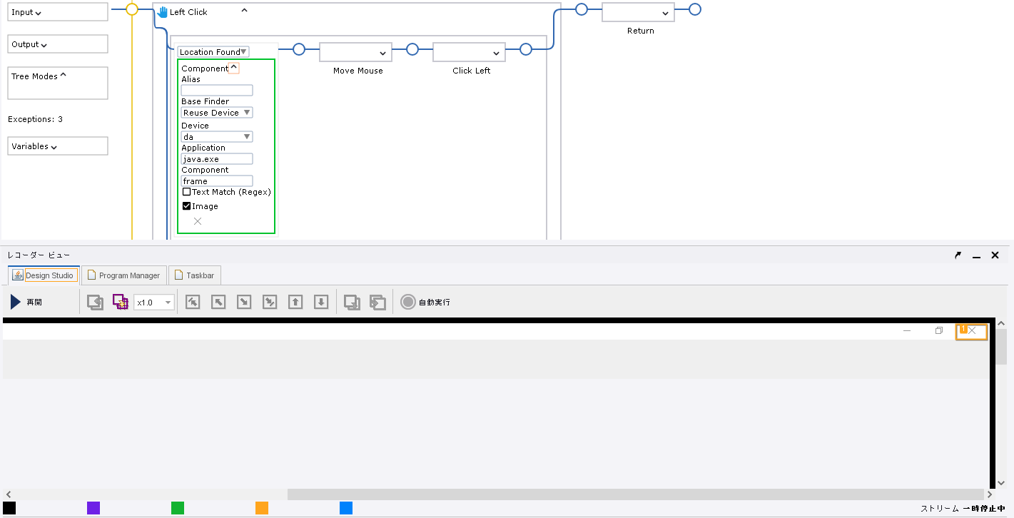The height and width of the screenshot is (518, 1014).
Task: Click the Application field containing java.exe
Action: tap(217, 159)
